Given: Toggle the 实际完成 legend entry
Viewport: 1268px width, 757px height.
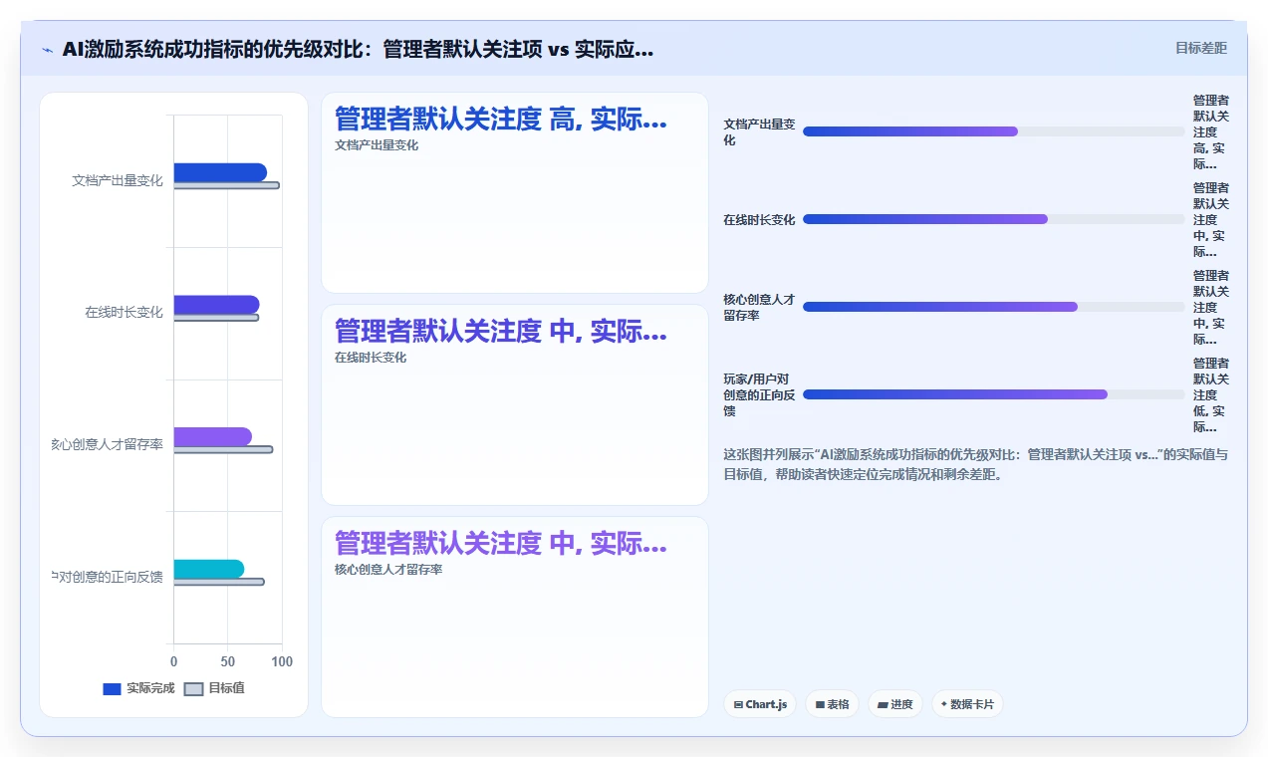Looking at the screenshot, I should [x=138, y=688].
